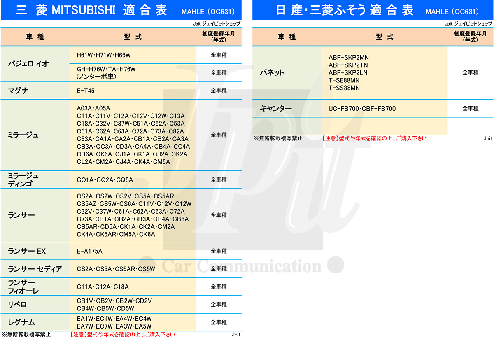This screenshot has width=494, height=338.
Task: Click the GH-H76W·TA-H76W non-turbo model entry
Action: 106,72
